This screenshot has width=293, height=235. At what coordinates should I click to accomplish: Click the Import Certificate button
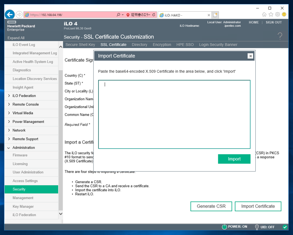pos(258,206)
